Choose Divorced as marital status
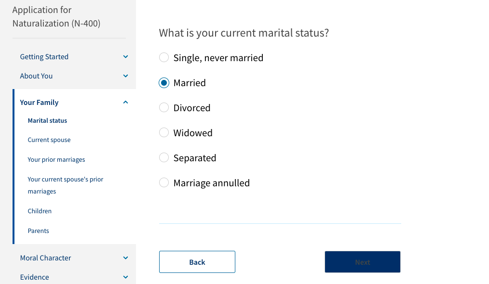Viewport: 489px width, 284px height. (x=164, y=108)
